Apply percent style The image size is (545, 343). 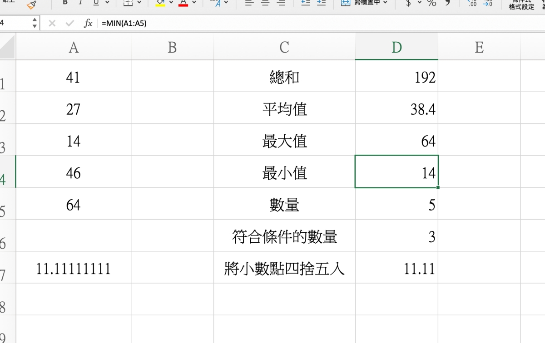pos(431,3)
